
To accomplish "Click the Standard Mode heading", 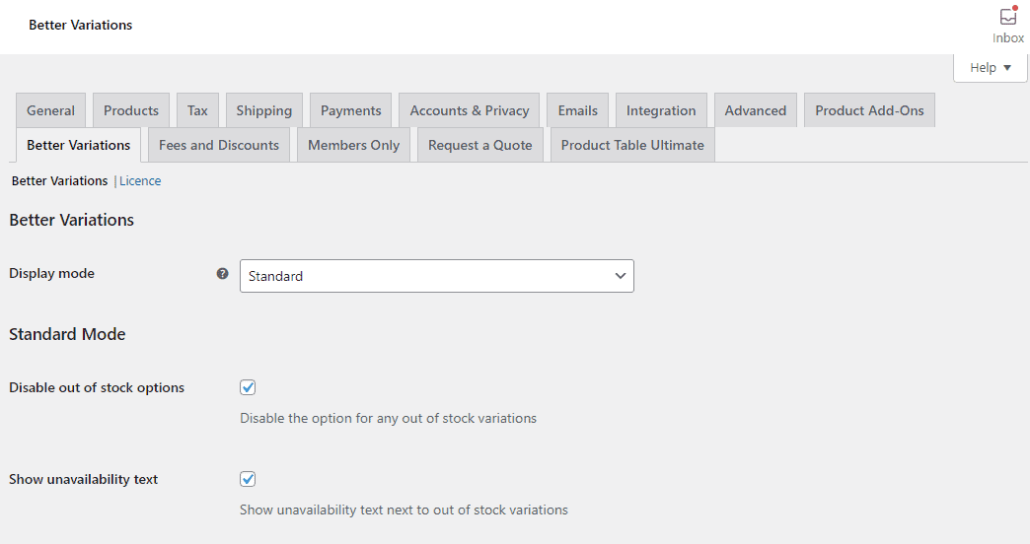I will (x=67, y=334).
